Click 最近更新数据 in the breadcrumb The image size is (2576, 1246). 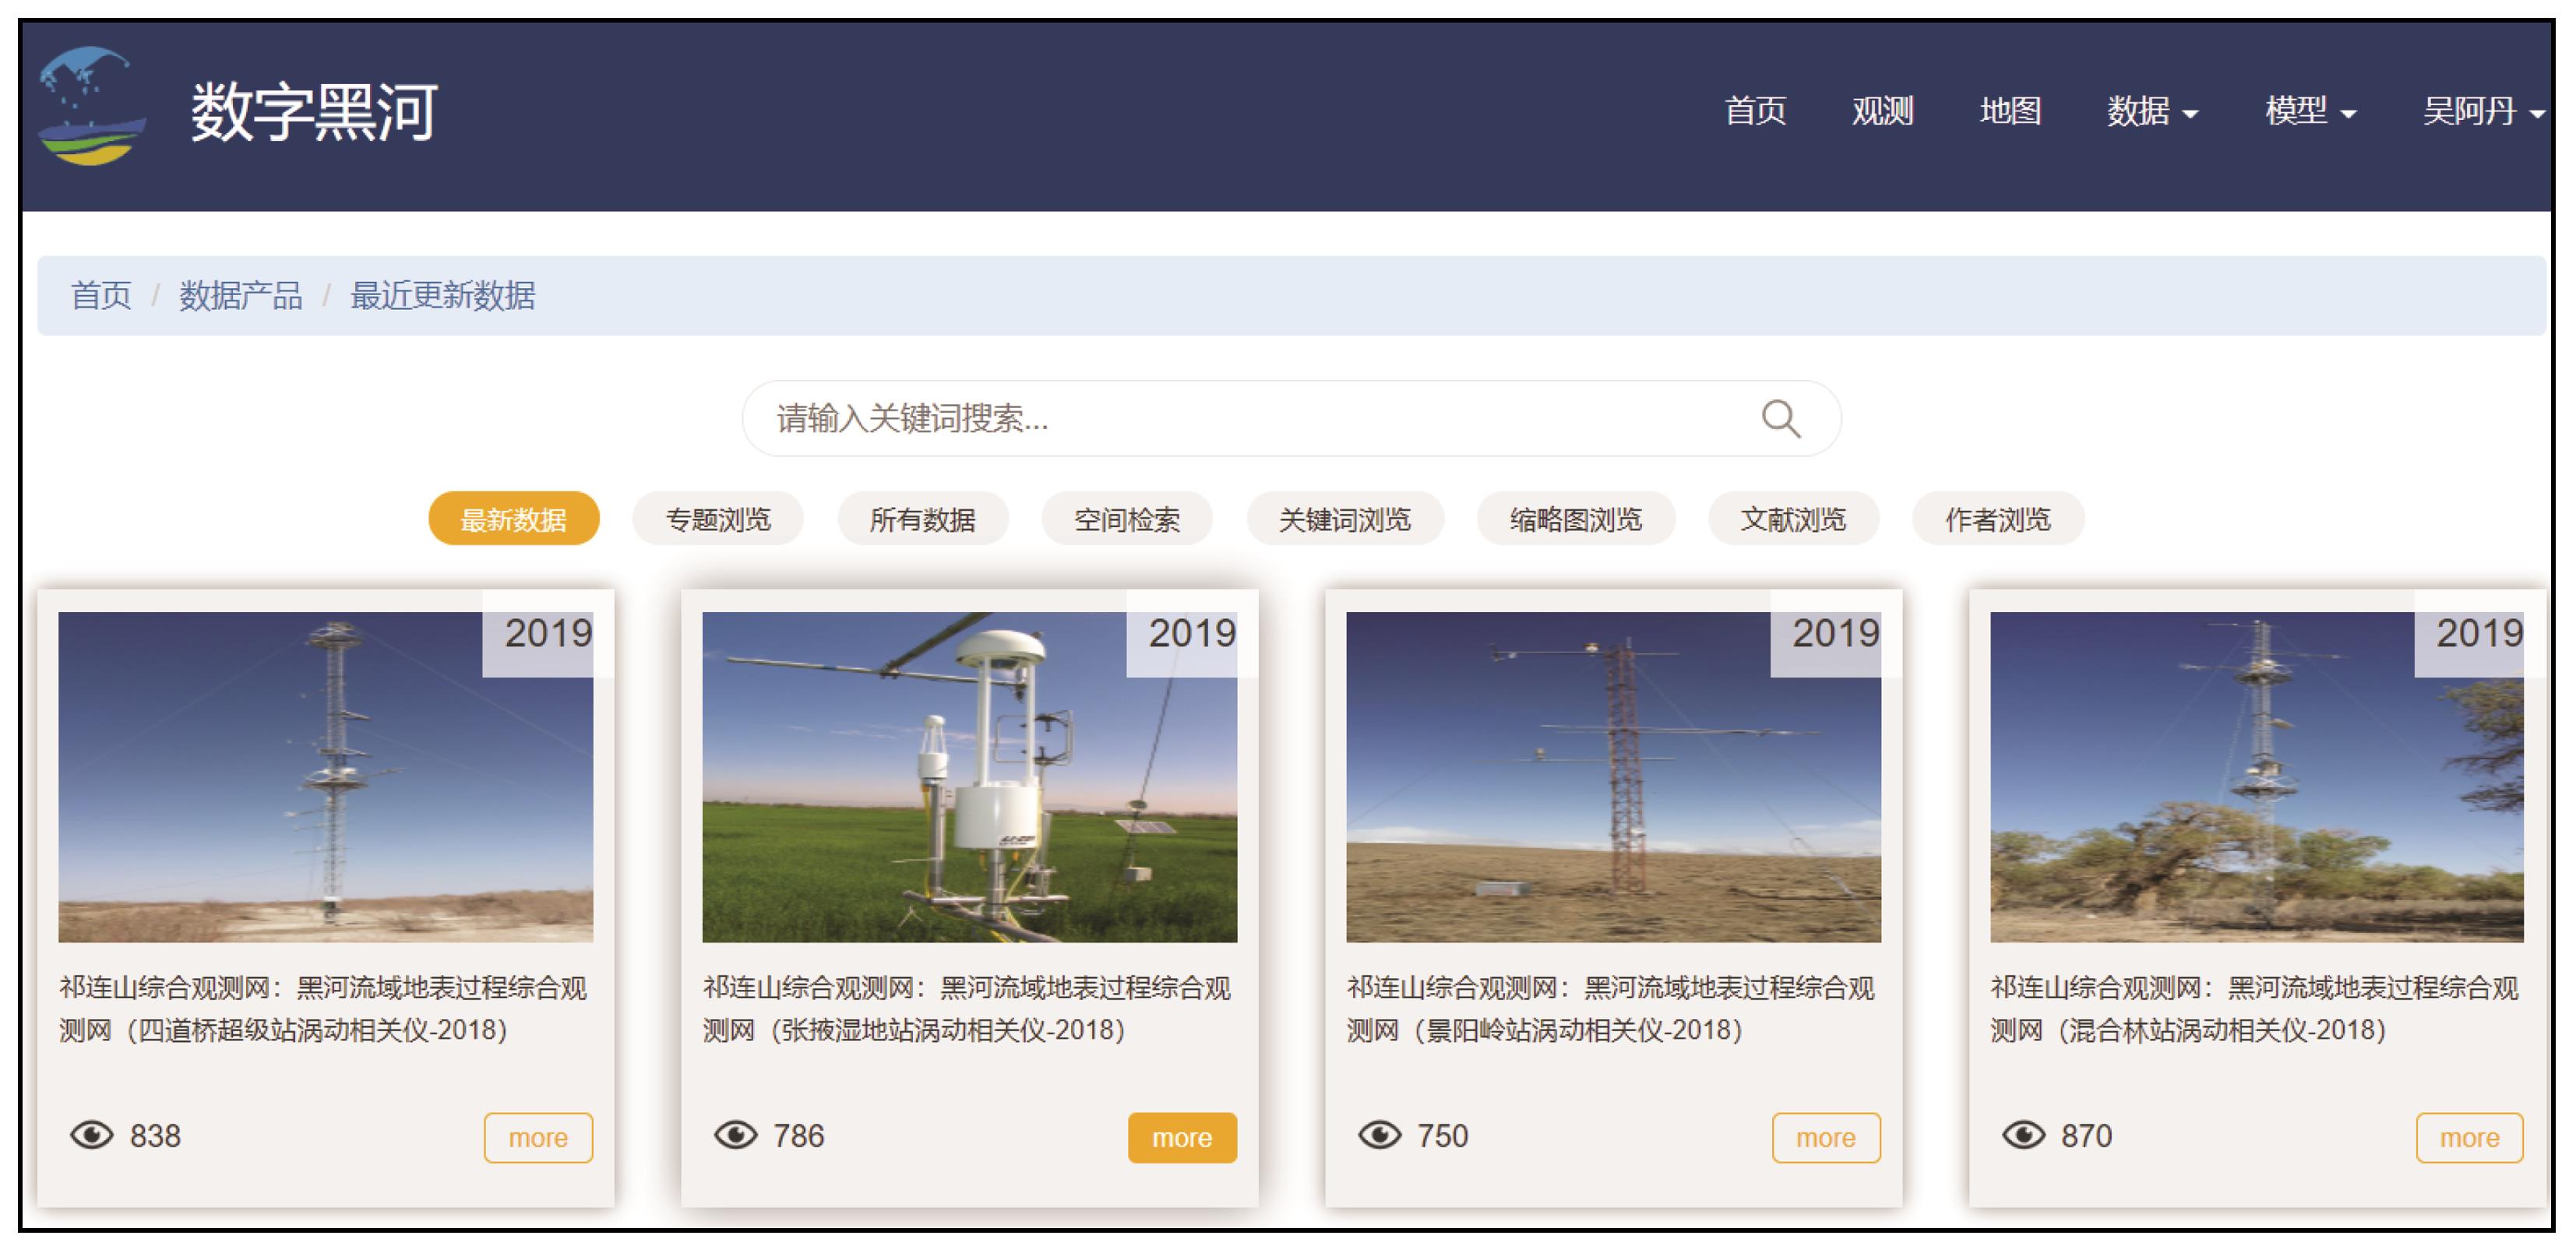(443, 296)
